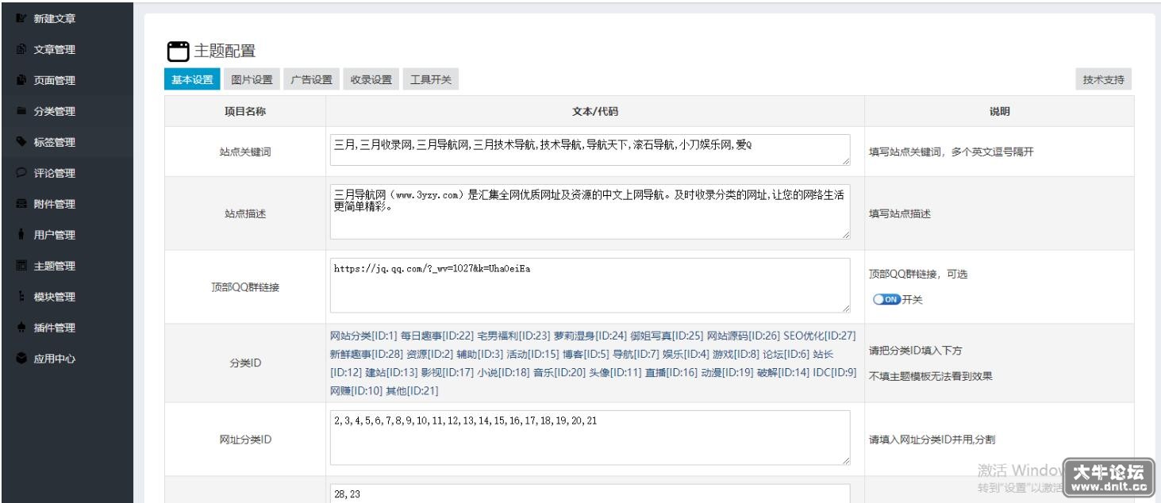Image resolution: width=1161 pixels, height=503 pixels.
Task: Open 应用中心 sidebar icon
Action: click(21, 359)
